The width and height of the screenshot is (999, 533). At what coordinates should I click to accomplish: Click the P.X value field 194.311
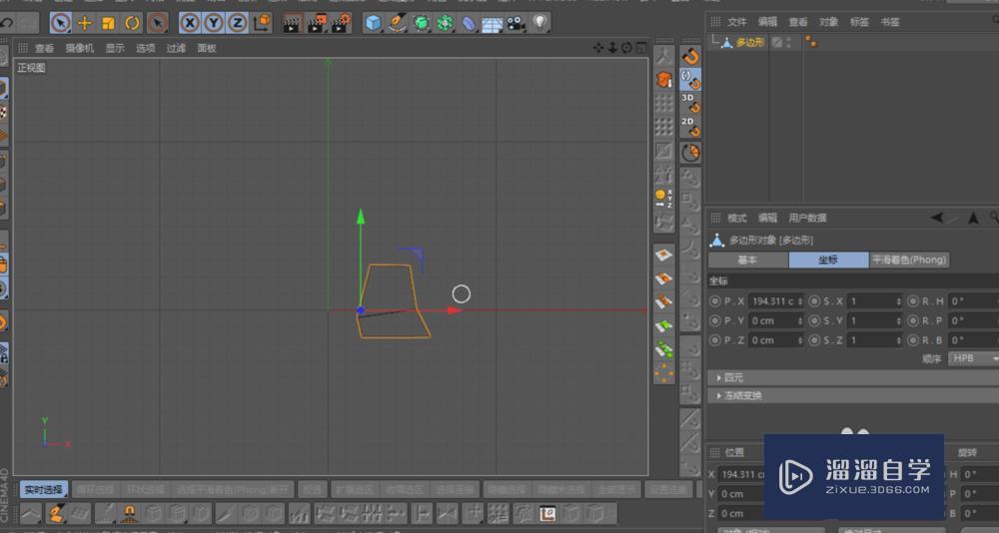776,301
